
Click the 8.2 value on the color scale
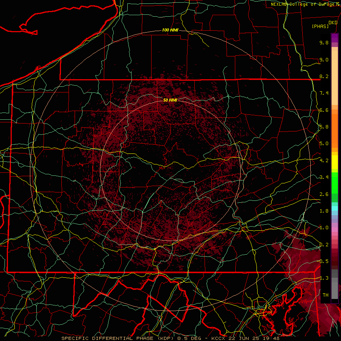point(324,76)
